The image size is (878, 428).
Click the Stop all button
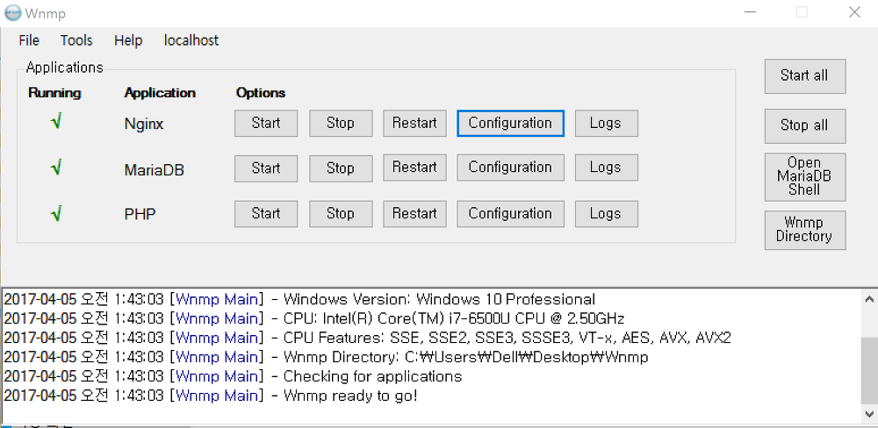coord(804,125)
